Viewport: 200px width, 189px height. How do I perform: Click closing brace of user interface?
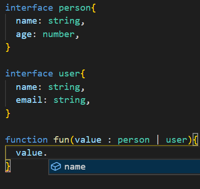pyautogui.click(x=8, y=113)
